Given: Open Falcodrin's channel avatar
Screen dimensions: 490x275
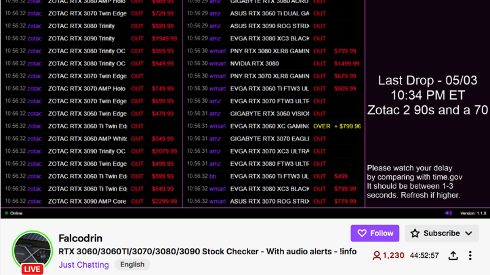Looking at the screenshot, I should 32,251.
